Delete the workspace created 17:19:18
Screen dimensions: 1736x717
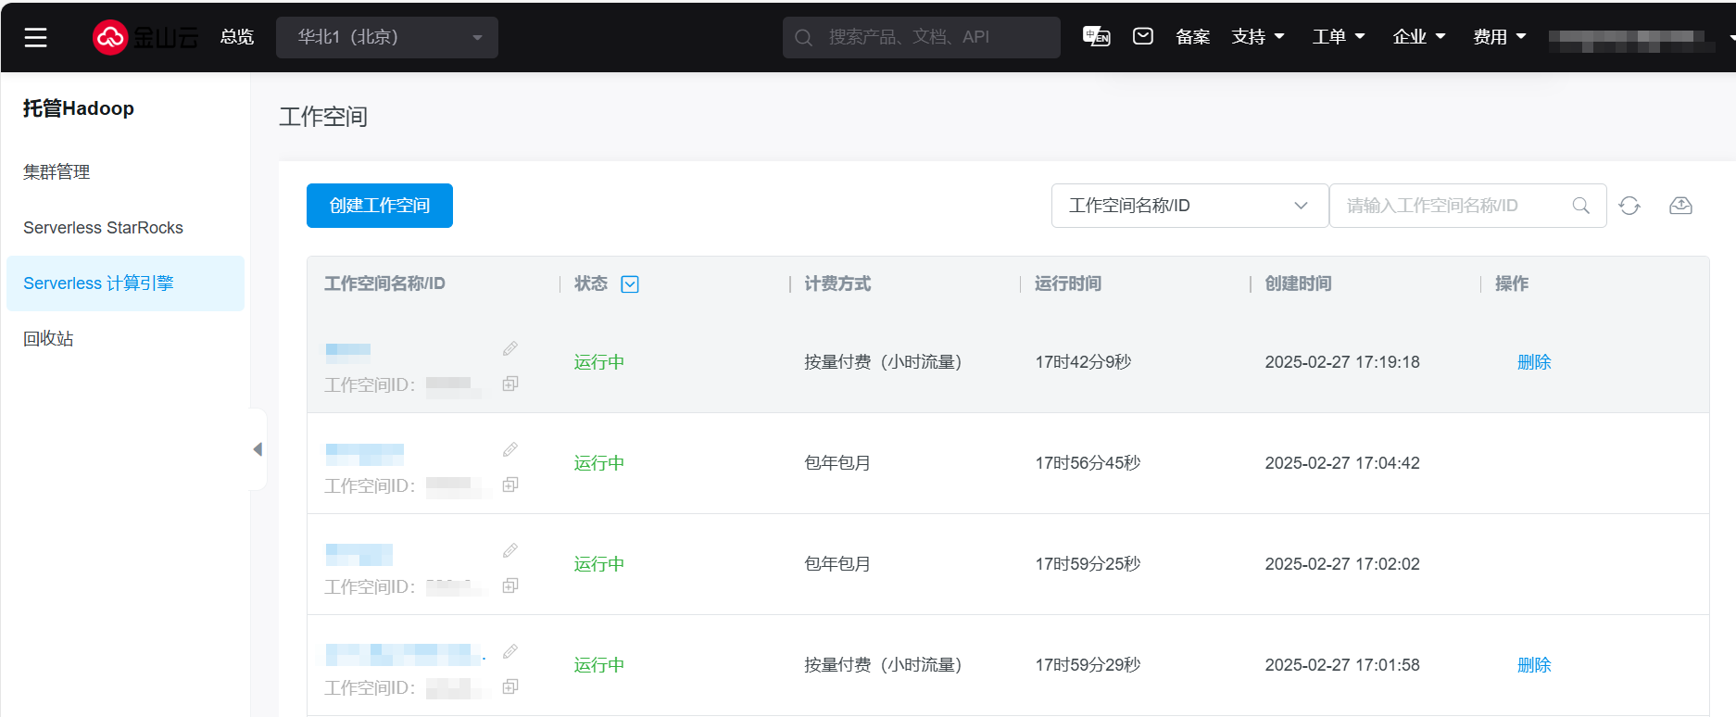point(1534,362)
